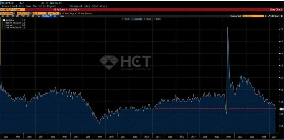Click the Add Data input field
This screenshot has width=284, height=140.
[x=253, y=16]
